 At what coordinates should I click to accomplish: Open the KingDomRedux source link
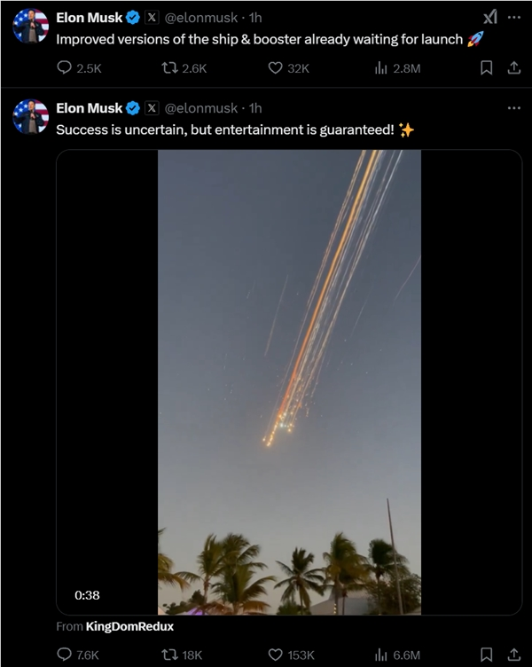click(x=129, y=627)
